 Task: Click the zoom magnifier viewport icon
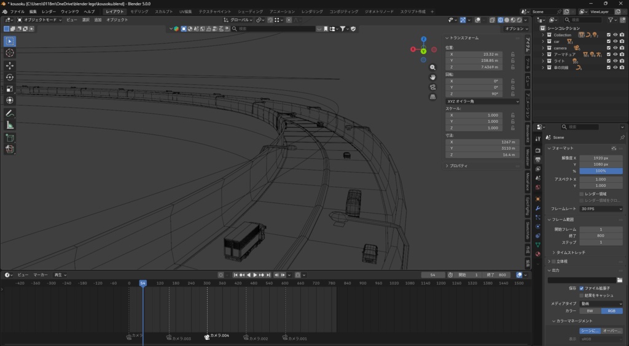tap(432, 67)
